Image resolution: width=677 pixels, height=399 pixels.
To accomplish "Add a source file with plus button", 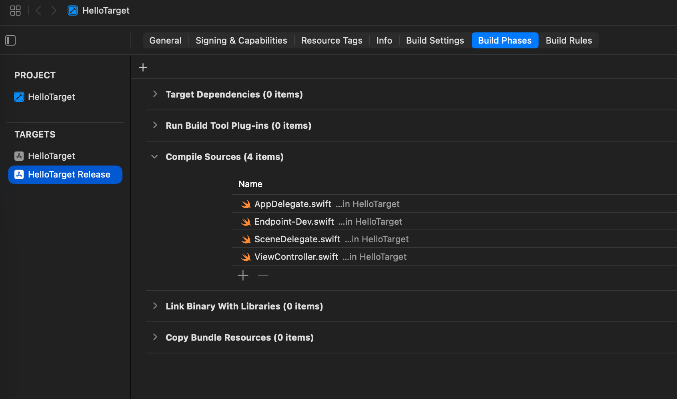I will pyautogui.click(x=243, y=275).
